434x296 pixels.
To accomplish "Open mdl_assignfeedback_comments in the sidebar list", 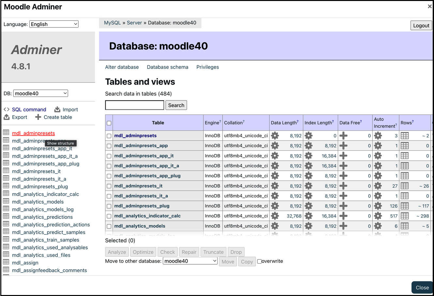I will [x=49, y=270].
